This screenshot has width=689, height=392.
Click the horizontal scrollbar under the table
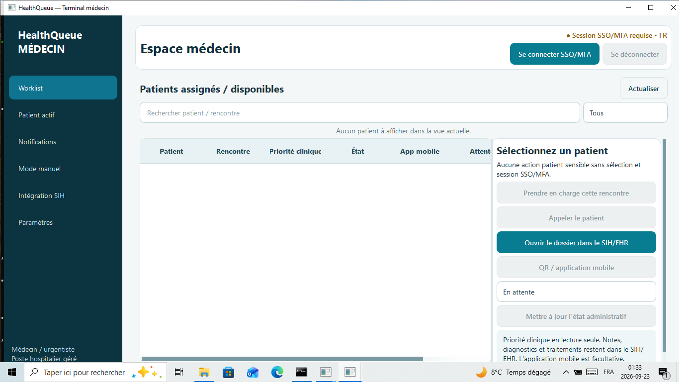[x=282, y=359]
